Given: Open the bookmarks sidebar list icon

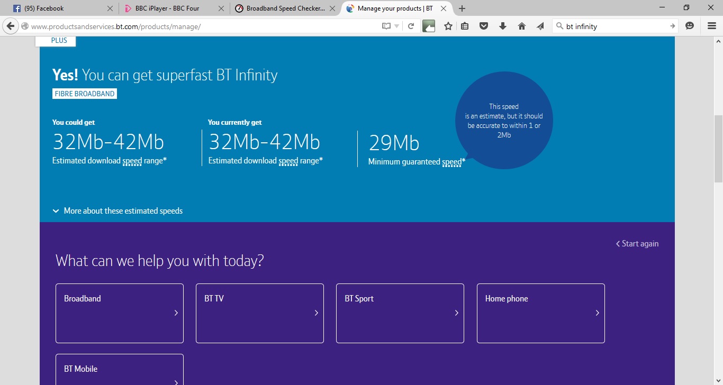Looking at the screenshot, I should [x=465, y=25].
